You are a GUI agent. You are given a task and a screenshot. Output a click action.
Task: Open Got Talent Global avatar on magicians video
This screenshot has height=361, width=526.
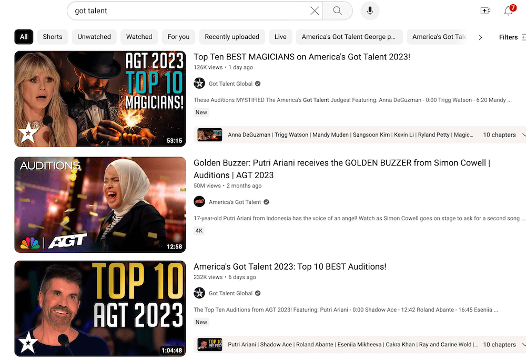pos(199,83)
